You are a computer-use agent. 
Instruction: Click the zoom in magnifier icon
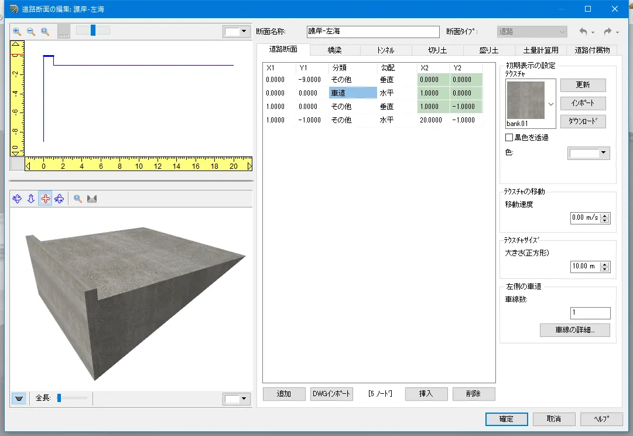[17, 32]
